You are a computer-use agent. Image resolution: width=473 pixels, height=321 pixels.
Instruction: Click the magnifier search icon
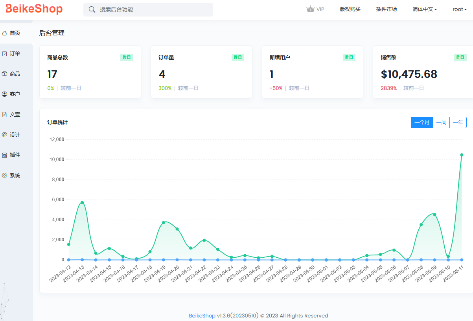(92, 9)
